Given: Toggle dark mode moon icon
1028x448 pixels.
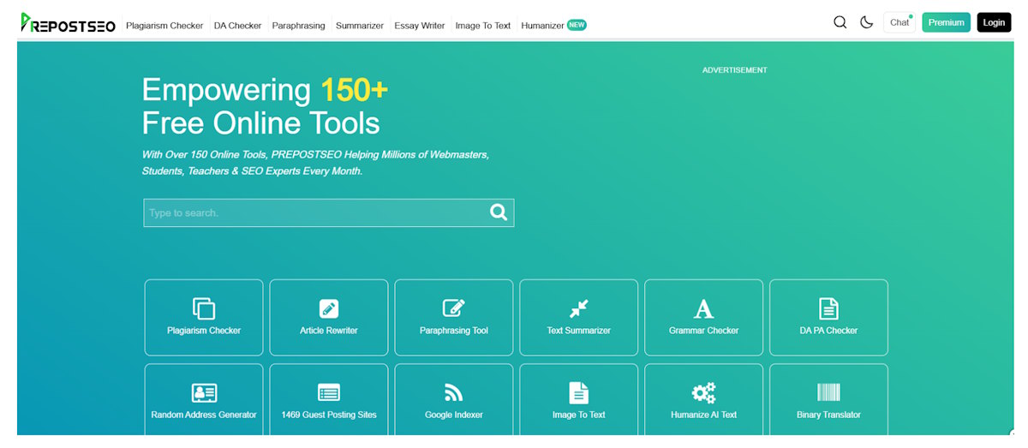Looking at the screenshot, I should [x=866, y=22].
